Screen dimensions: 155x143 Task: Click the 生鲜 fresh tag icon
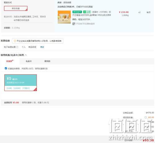(87, 12)
